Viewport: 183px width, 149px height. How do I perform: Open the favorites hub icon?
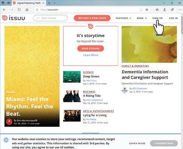[x=157, y=10]
